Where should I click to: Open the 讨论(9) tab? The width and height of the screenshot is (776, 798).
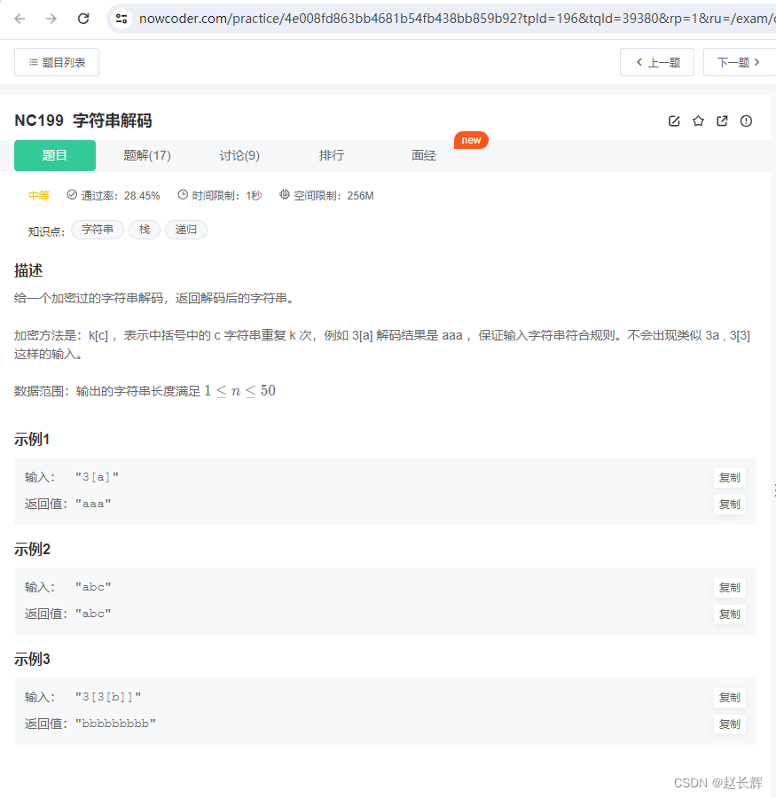click(239, 155)
